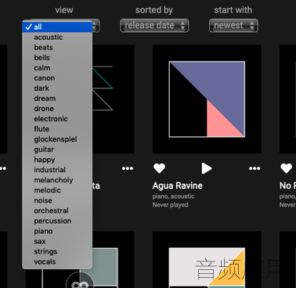Choose 'beats' tag filter
The height and width of the screenshot is (288, 296).
tap(57, 48)
